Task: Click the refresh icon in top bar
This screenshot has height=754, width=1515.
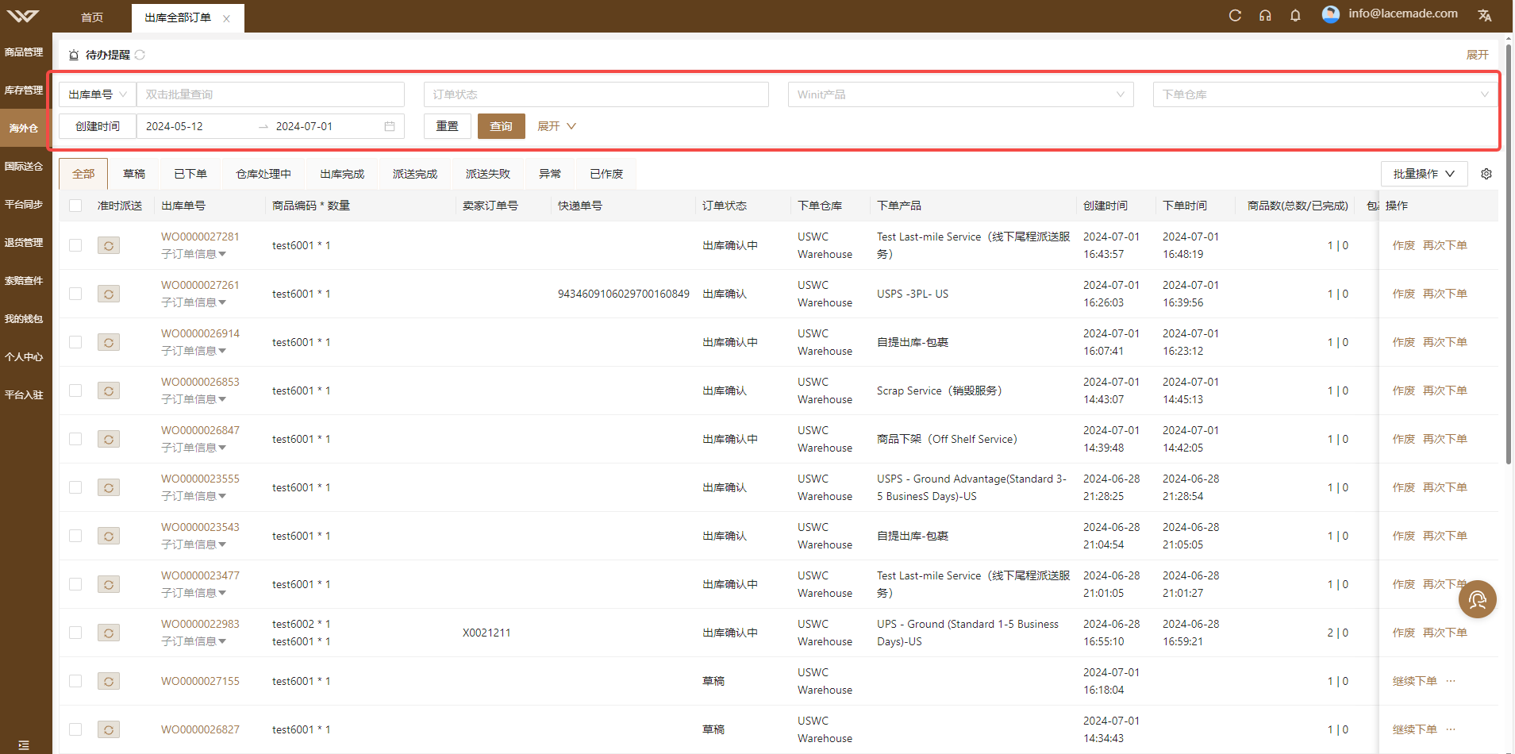Action: (x=1235, y=15)
